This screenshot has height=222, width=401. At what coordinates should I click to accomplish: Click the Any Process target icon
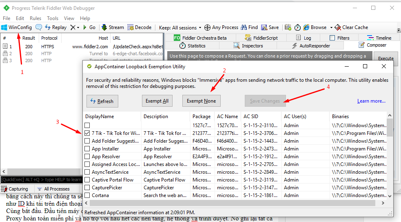pyautogui.click(x=207, y=27)
